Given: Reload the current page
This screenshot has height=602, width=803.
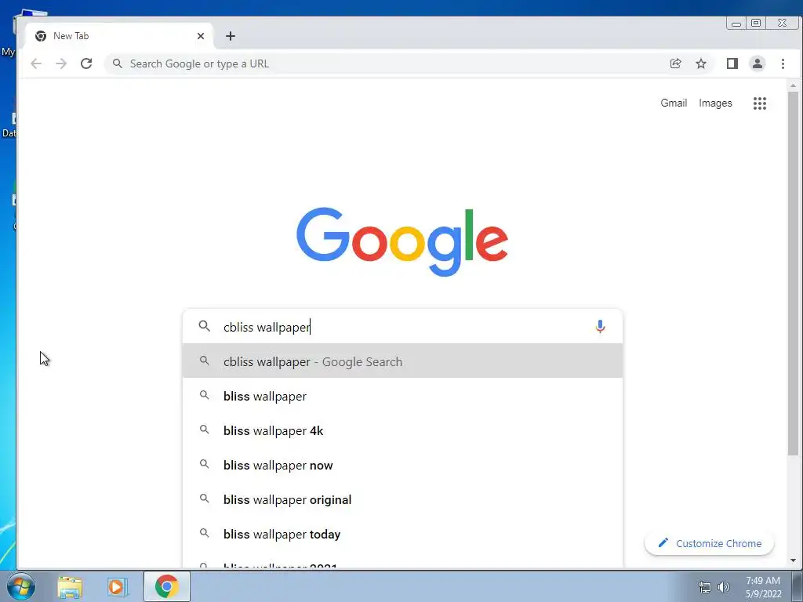Looking at the screenshot, I should 86,63.
